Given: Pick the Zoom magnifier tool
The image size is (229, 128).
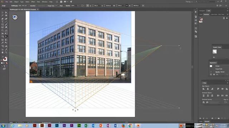Looking at the screenshot, I should tap(6, 53).
